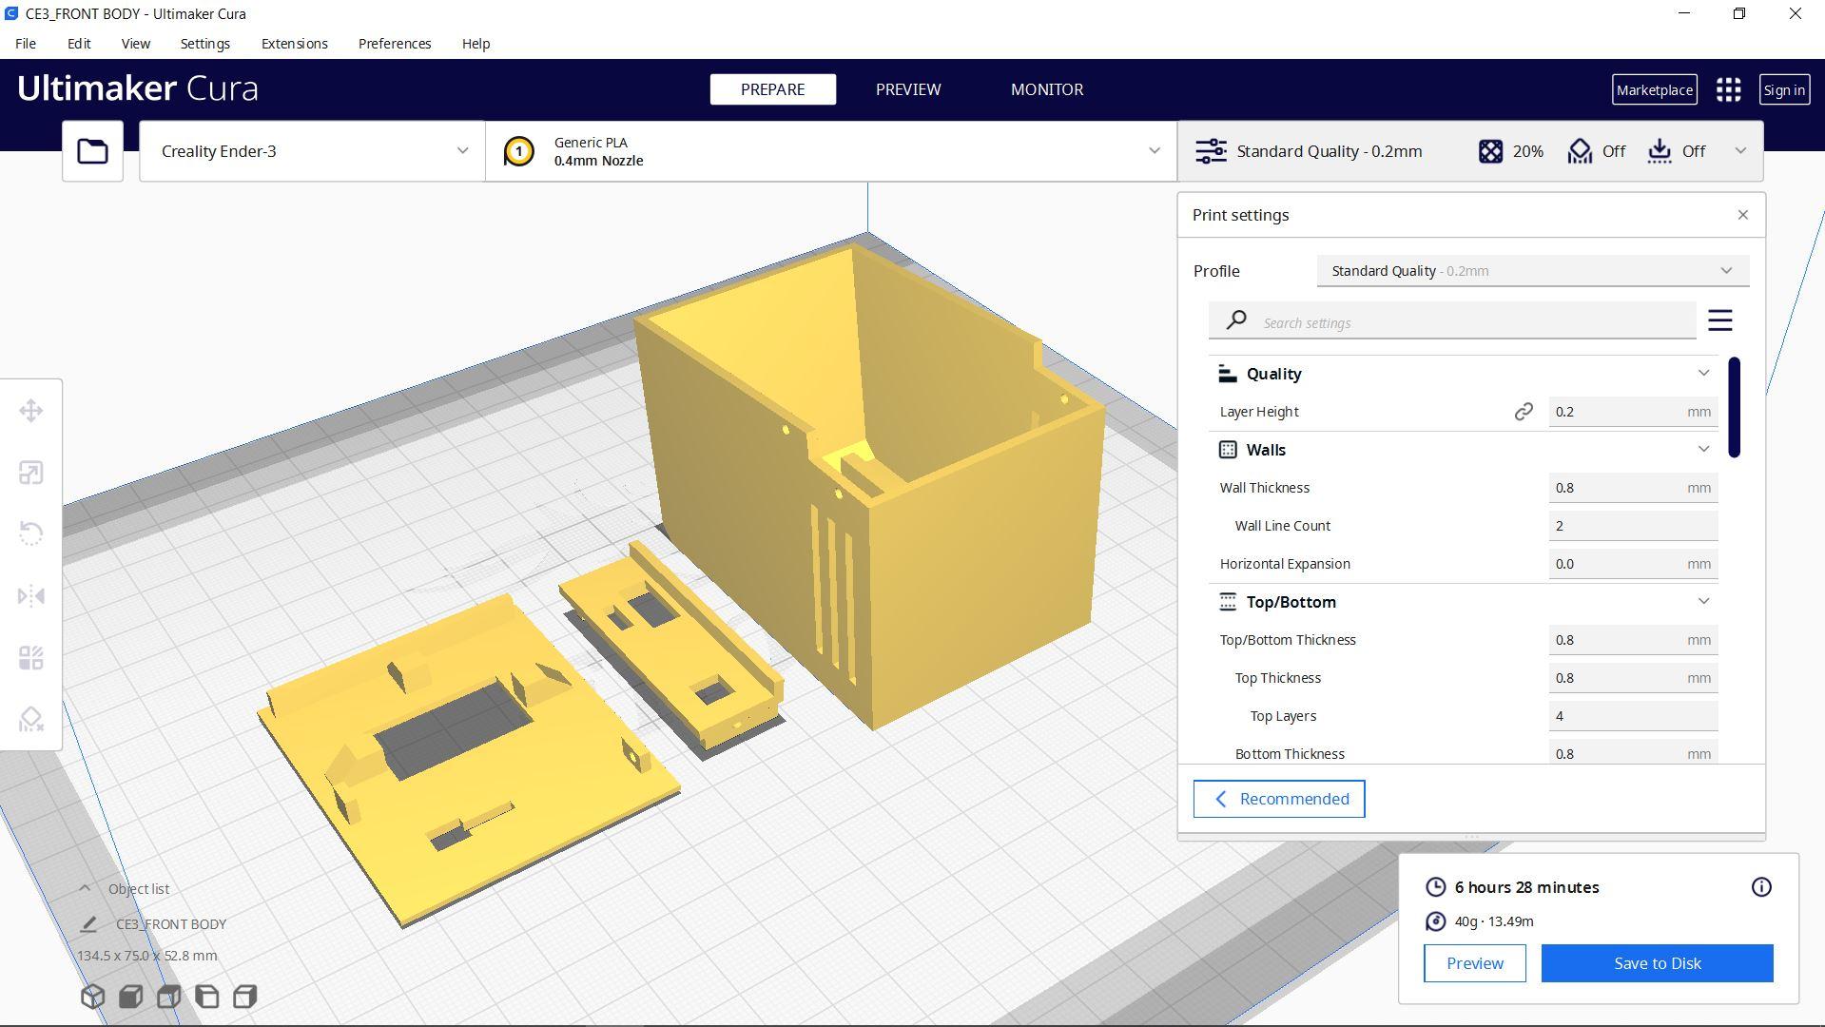The height and width of the screenshot is (1027, 1825).
Task: Switch to right side view cube
Action: pos(244,997)
